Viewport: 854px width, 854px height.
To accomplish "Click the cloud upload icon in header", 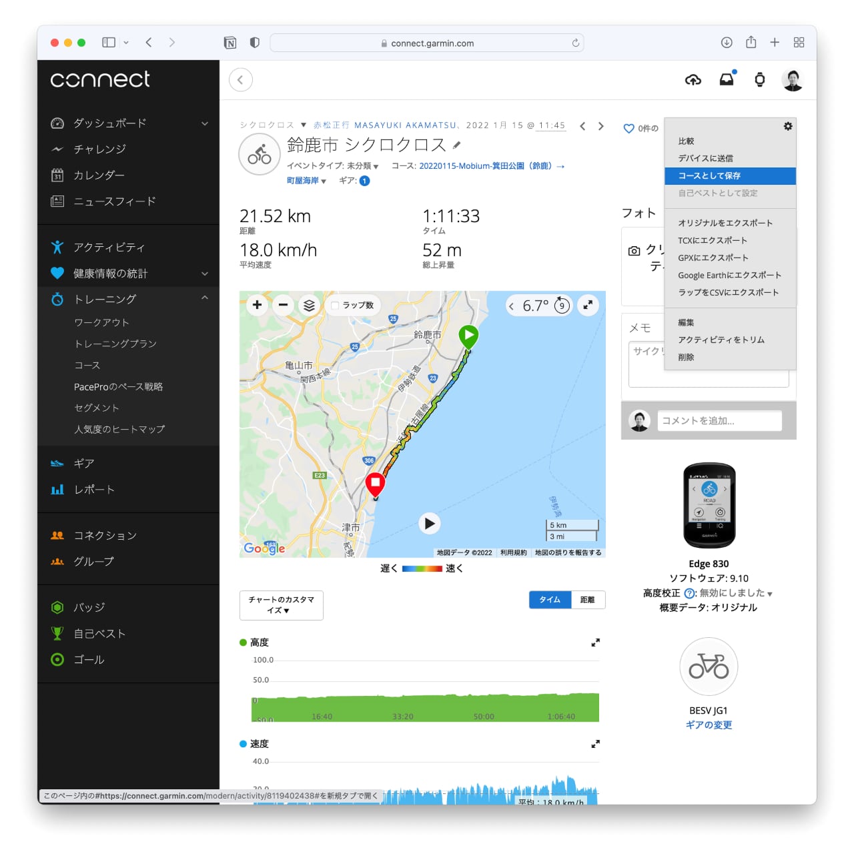I will pyautogui.click(x=693, y=80).
